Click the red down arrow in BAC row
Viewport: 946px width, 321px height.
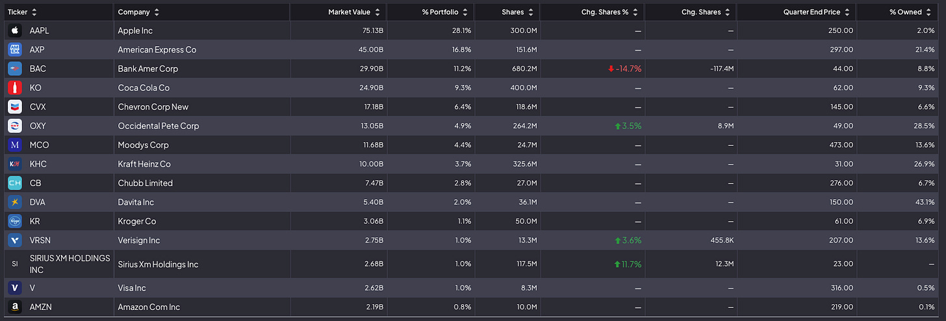pyautogui.click(x=611, y=69)
